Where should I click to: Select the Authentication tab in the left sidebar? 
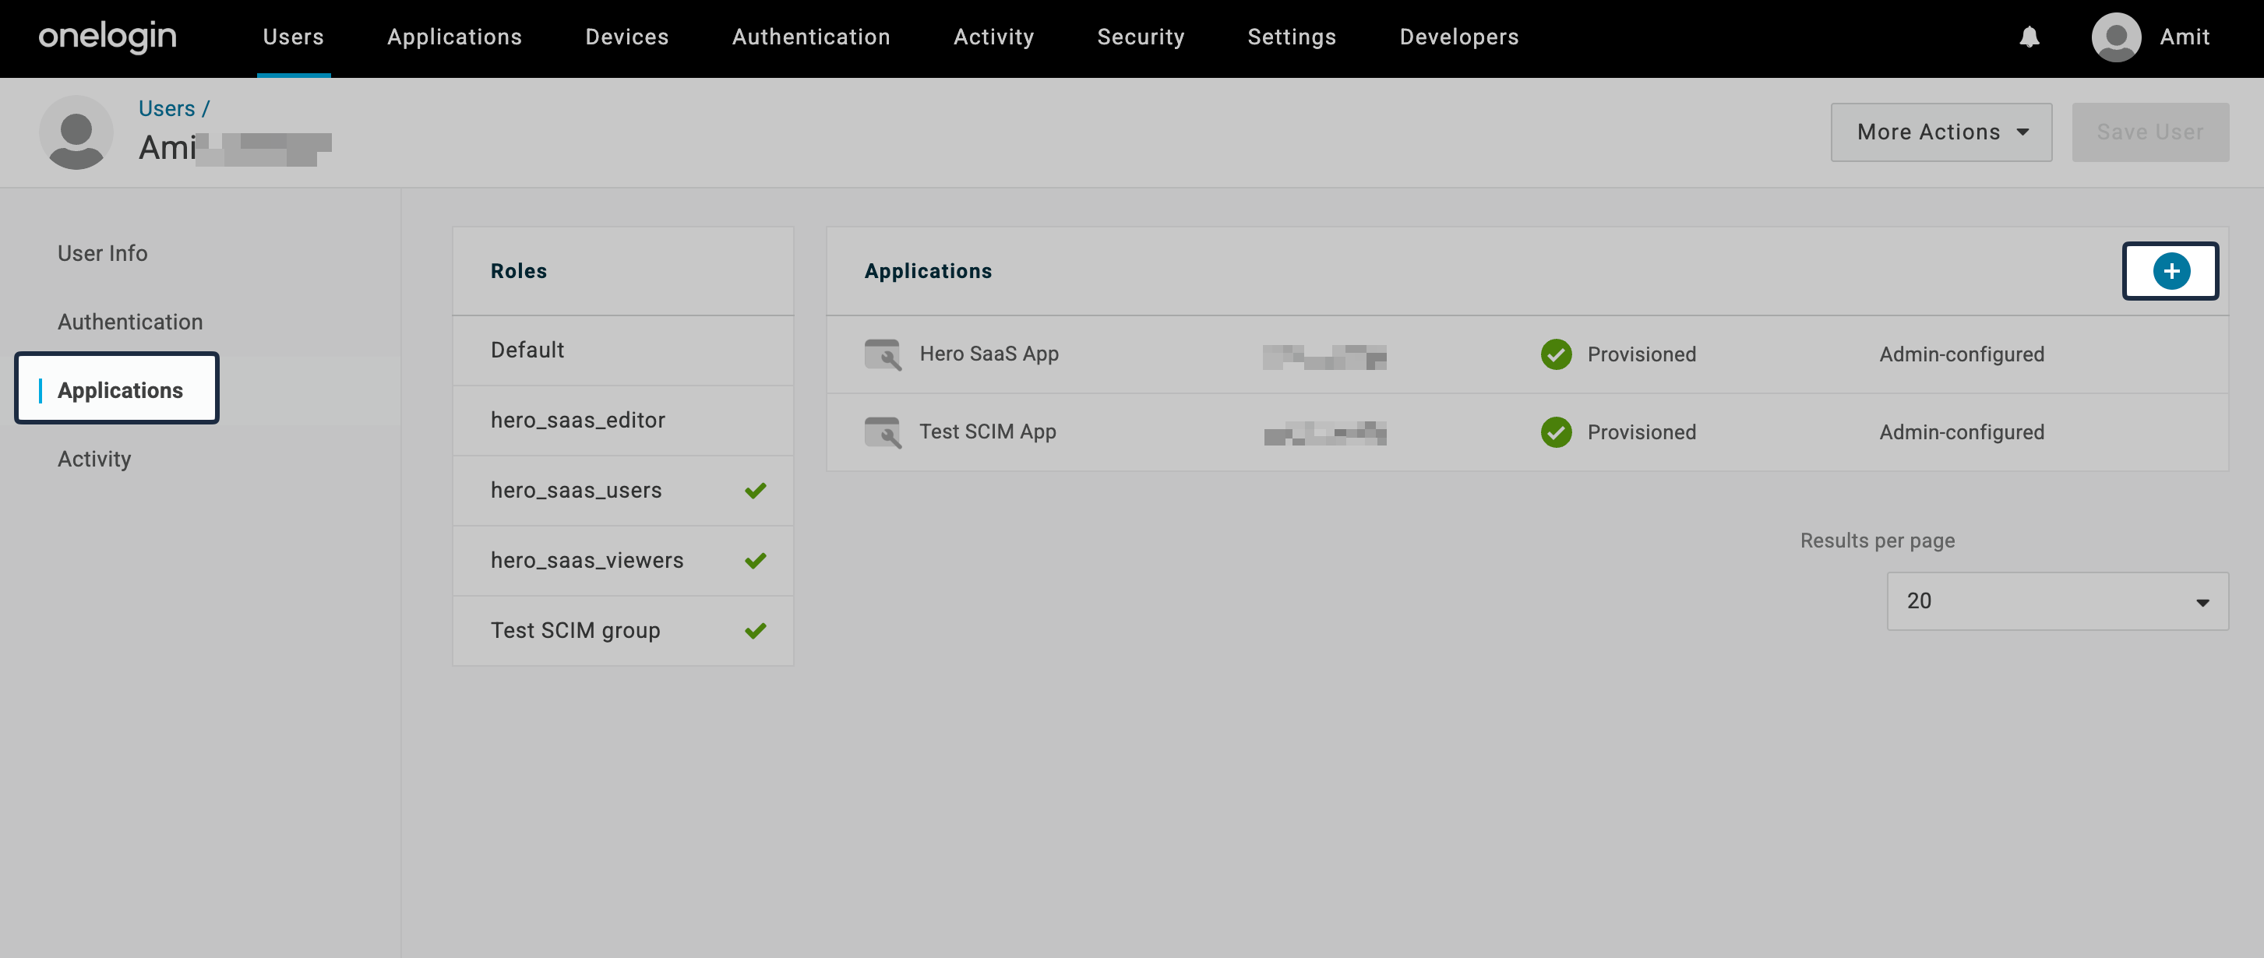[129, 322]
